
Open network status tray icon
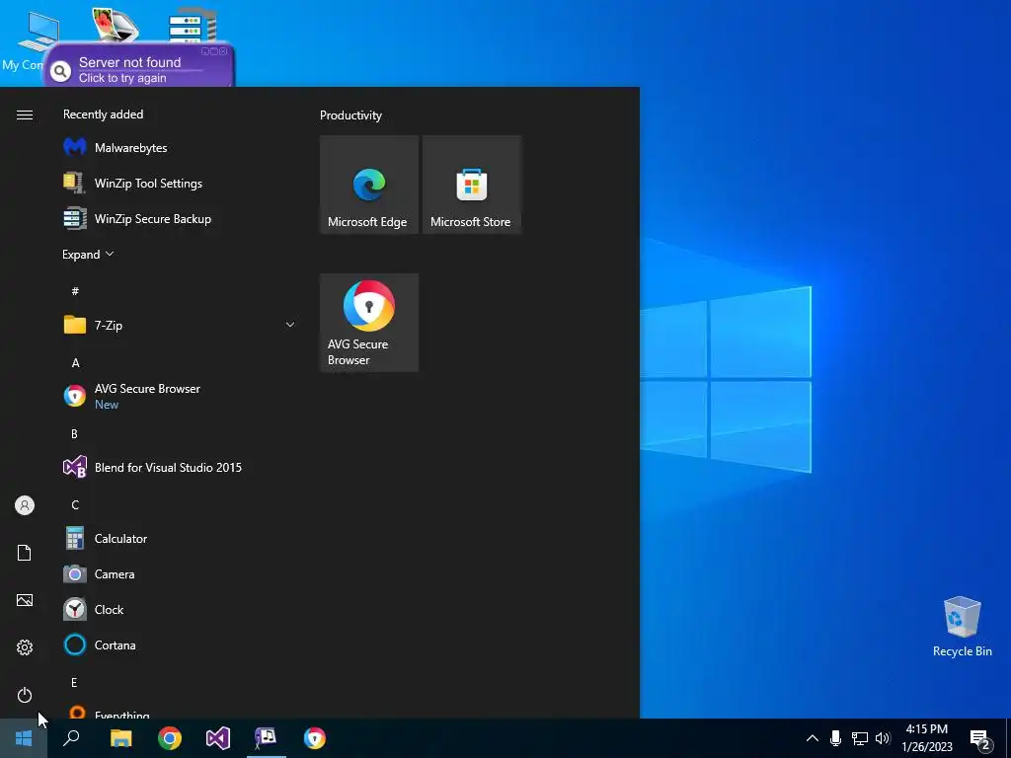click(860, 738)
